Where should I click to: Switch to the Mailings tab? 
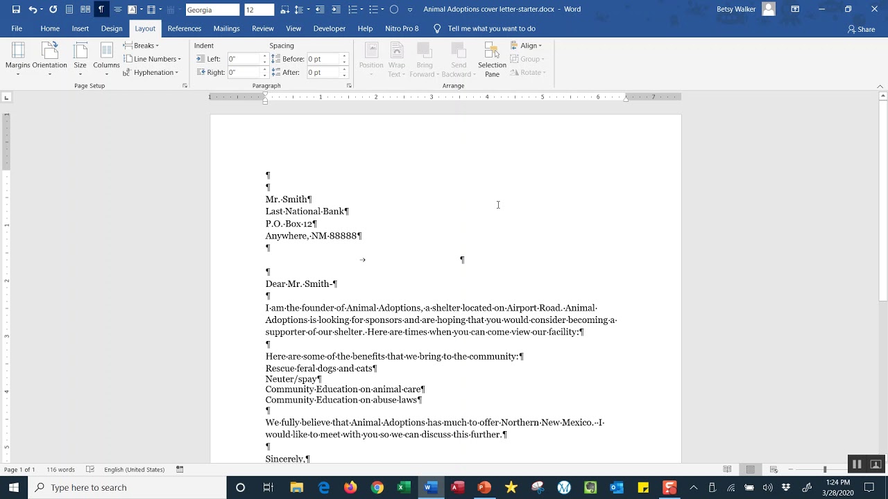pos(226,28)
